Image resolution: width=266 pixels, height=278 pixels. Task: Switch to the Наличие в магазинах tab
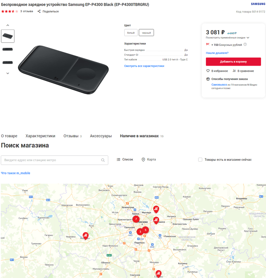(x=142, y=136)
